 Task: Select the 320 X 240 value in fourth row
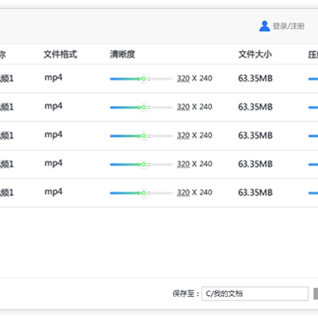pyautogui.click(x=194, y=164)
